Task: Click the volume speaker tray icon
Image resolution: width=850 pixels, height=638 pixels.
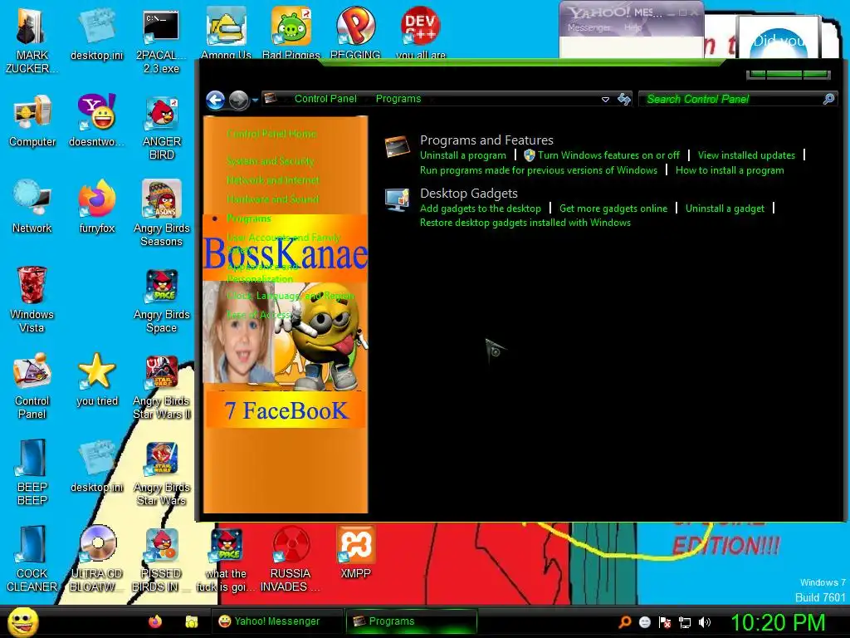Action: pos(705,622)
